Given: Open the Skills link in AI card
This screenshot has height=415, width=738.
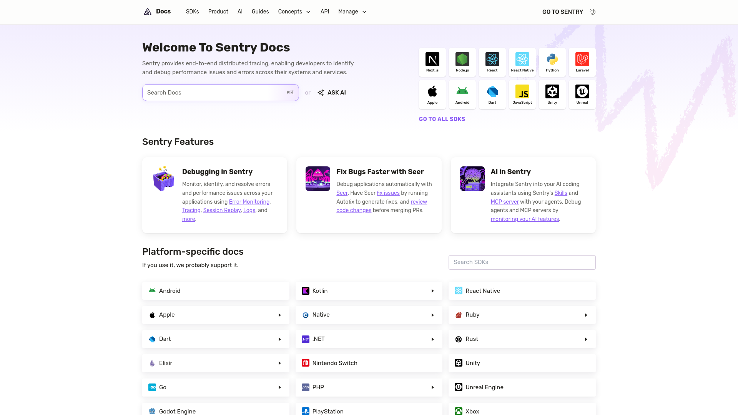Looking at the screenshot, I should pos(561,193).
